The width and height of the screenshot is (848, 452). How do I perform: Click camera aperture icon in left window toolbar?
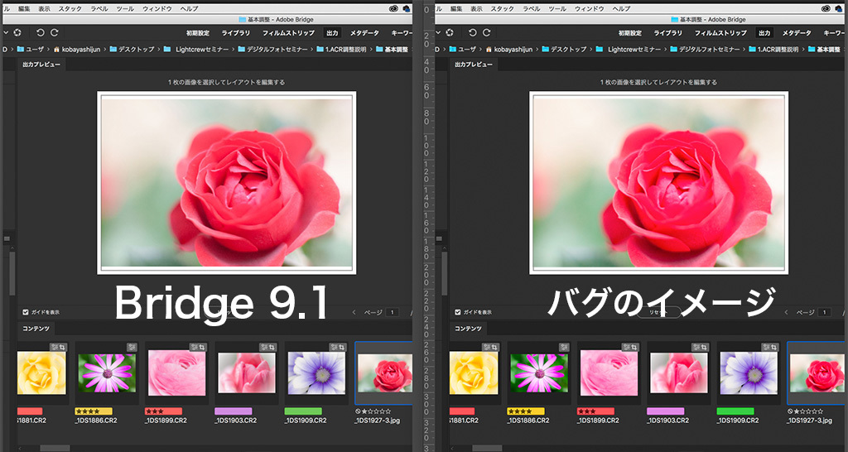[17, 33]
